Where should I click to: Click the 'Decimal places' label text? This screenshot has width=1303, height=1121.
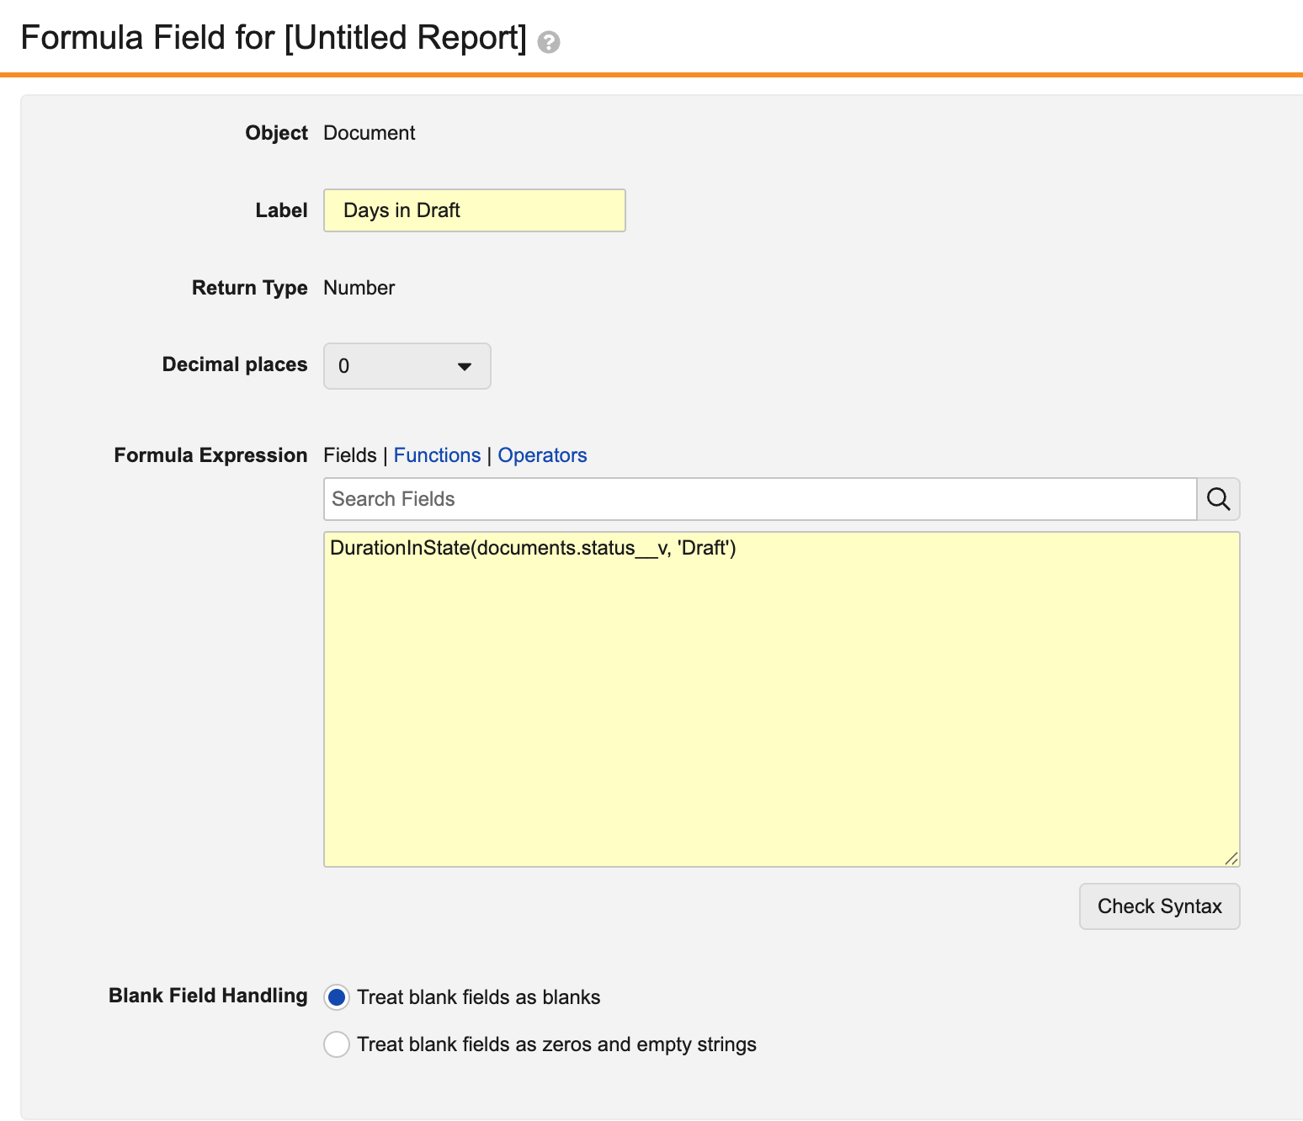click(x=235, y=364)
